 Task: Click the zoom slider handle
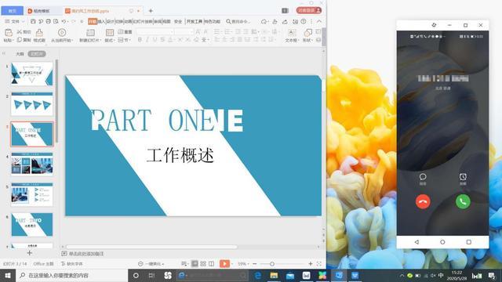click(272, 264)
